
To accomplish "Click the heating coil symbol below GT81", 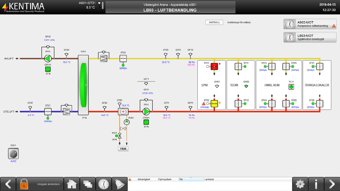I will click(x=123, y=112).
